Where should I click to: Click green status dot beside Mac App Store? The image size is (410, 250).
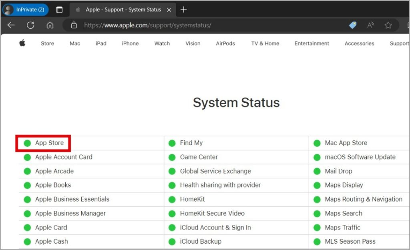(317, 143)
